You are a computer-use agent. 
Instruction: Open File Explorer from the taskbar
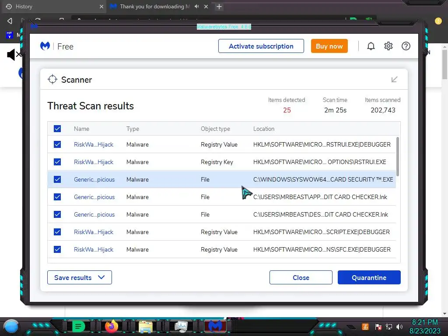click(145, 326)
